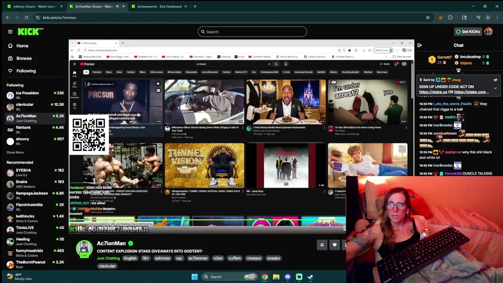The width and height of the screenshot is (503, 283).
Task: Close the second browser tab
Action: tap(123, 6)
